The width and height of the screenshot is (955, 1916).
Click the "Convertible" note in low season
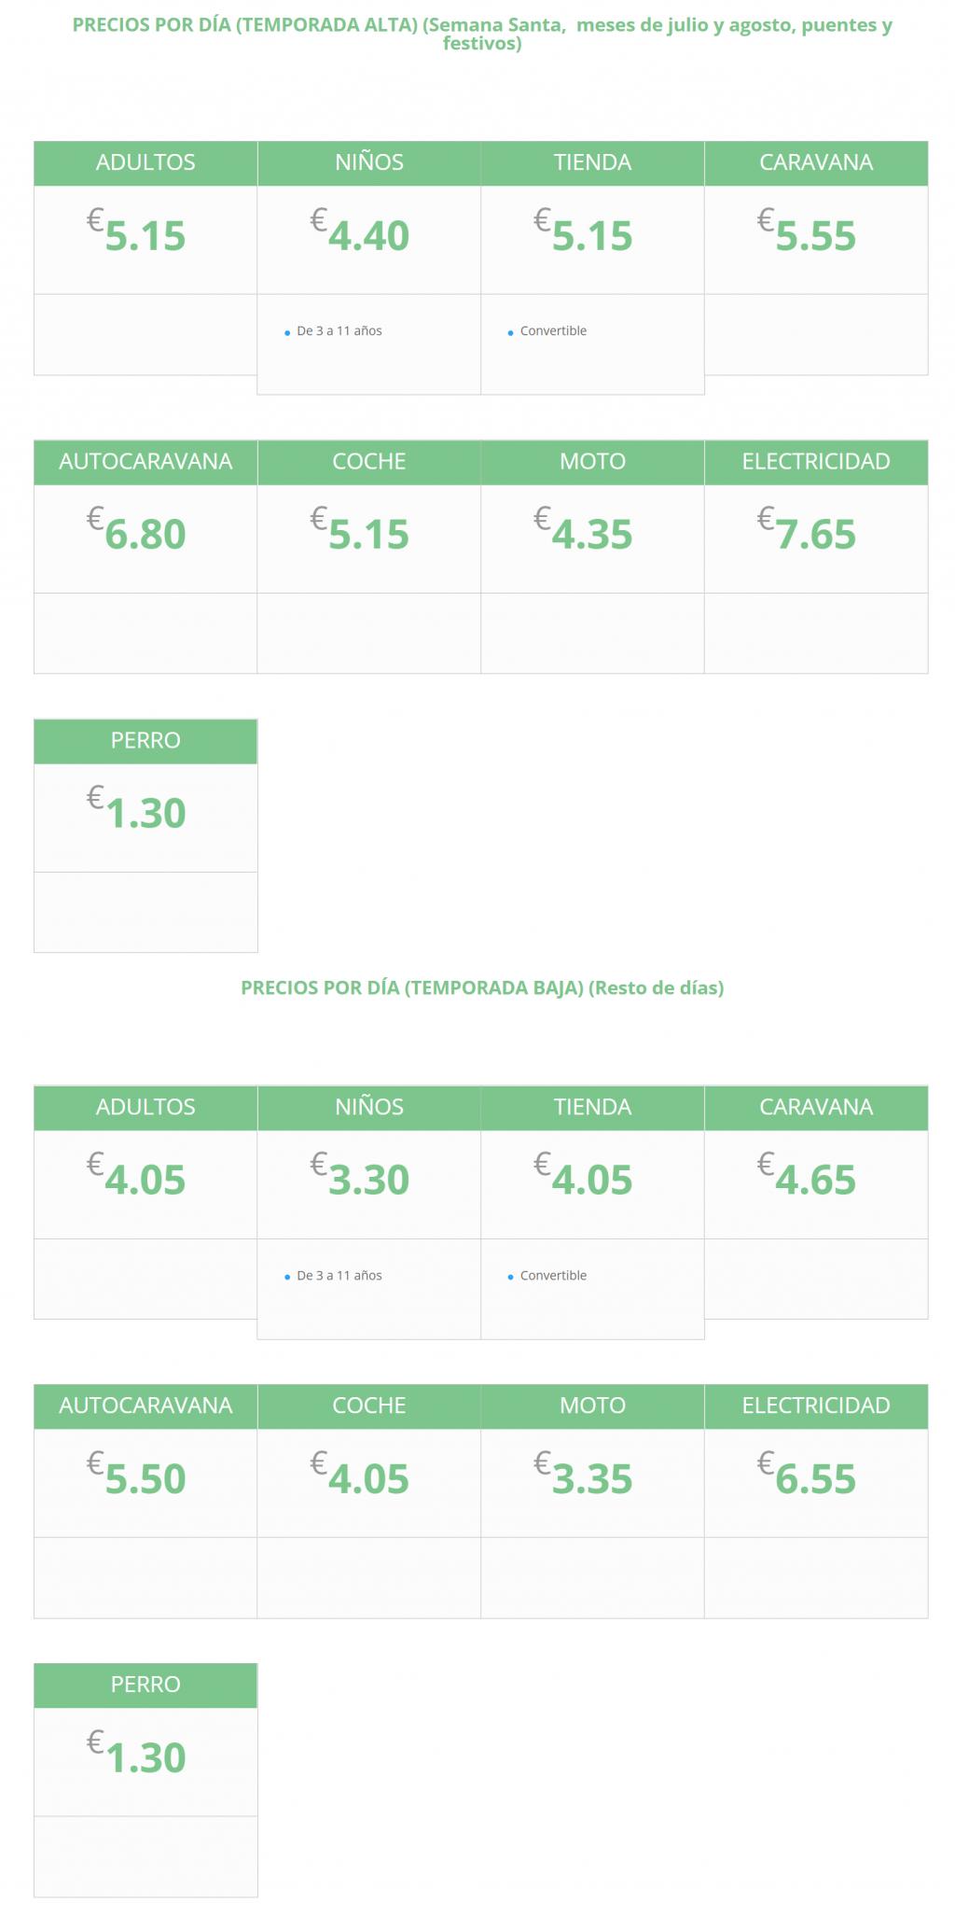pos(553,1276)
